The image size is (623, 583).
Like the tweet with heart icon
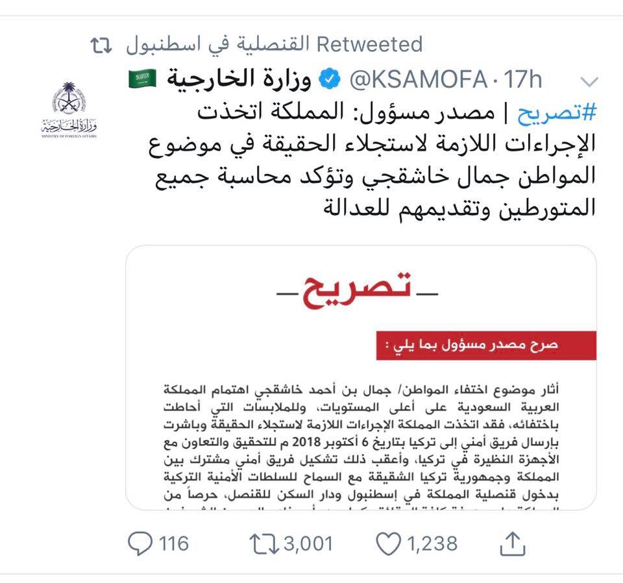(388, 543)
